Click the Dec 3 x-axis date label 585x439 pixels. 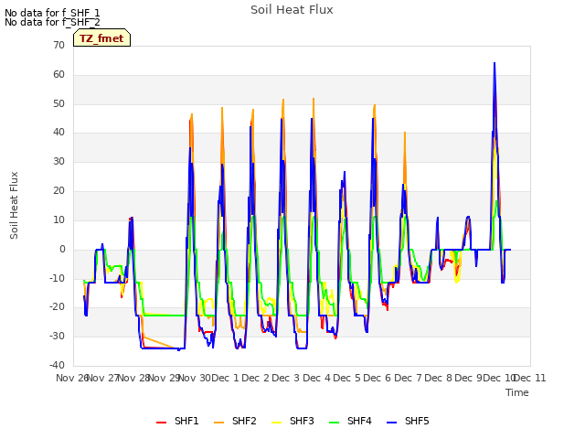(286, 378)
